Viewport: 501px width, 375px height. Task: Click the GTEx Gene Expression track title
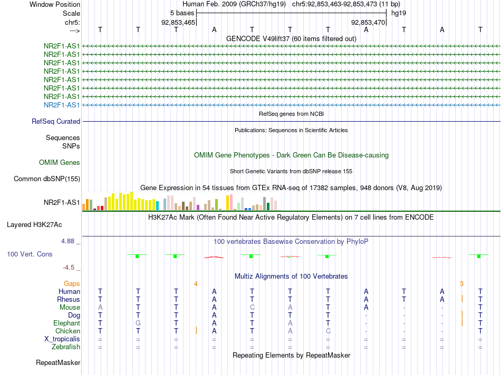click(x=291, y=187)
